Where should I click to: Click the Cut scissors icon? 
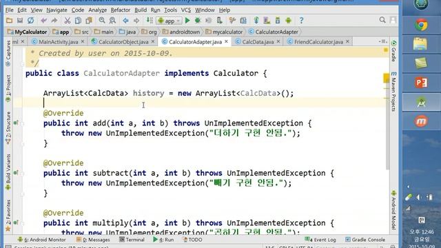coord(68,21)
